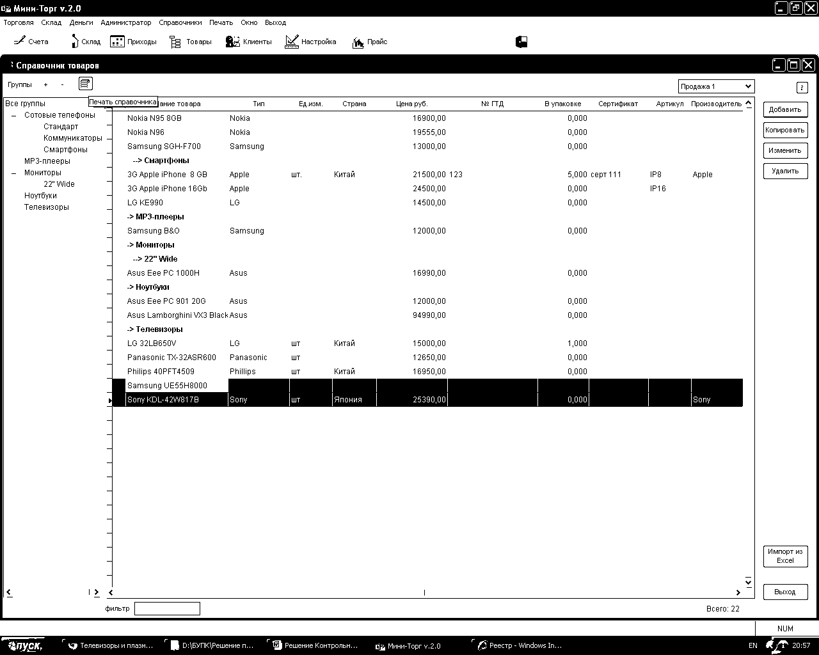The image size is (819, 655).
Task: Open the Торговля menu
Action: [19, 22]
